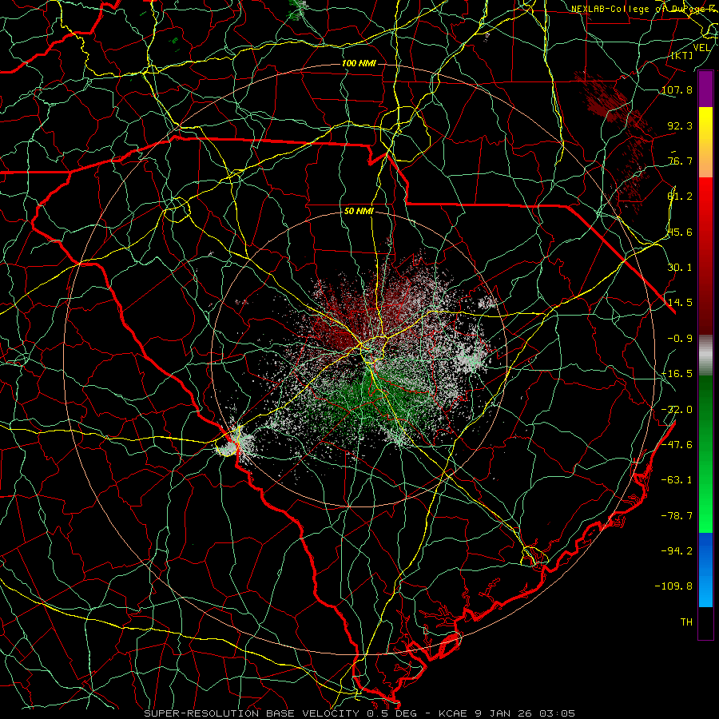Click the 76.7 legend value

tap(680, 161)
